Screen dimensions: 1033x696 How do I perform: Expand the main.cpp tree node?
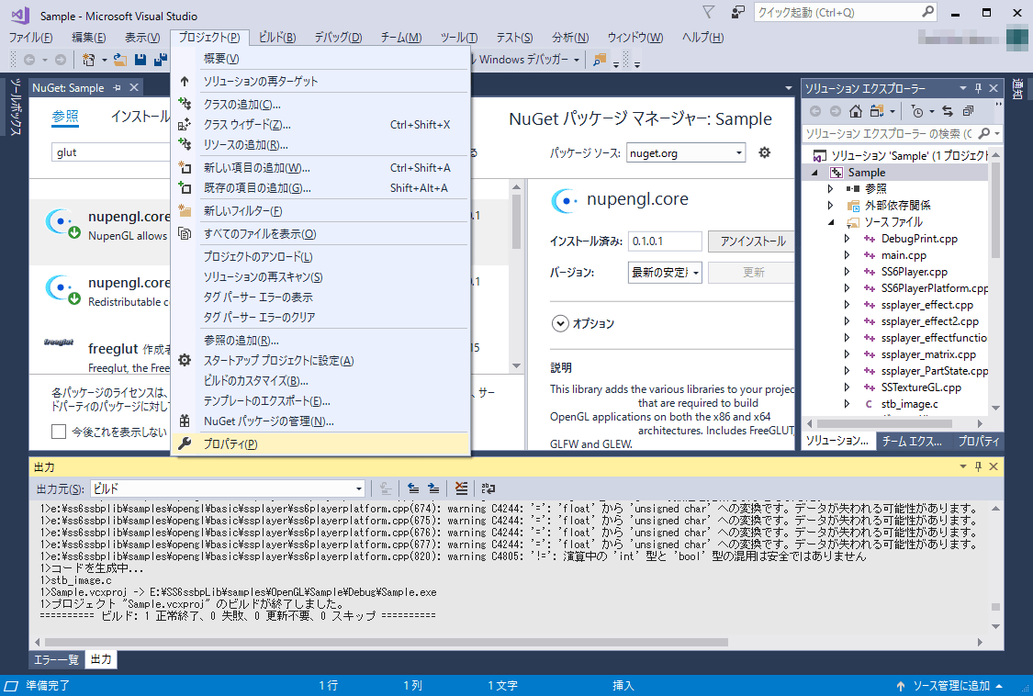[848, 255]
